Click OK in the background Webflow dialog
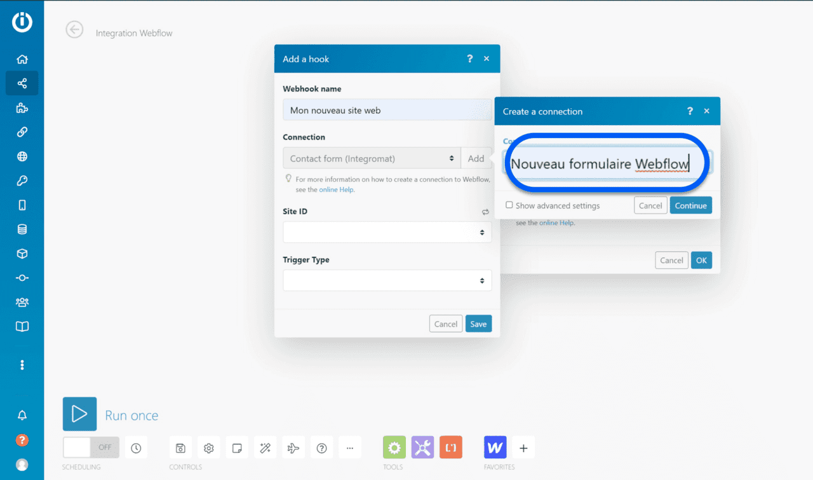 [701, 260]
